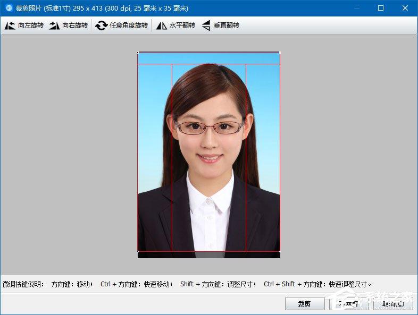
Task: Rotate the photo left with 向左旋转
Action: tap(24, 25)
